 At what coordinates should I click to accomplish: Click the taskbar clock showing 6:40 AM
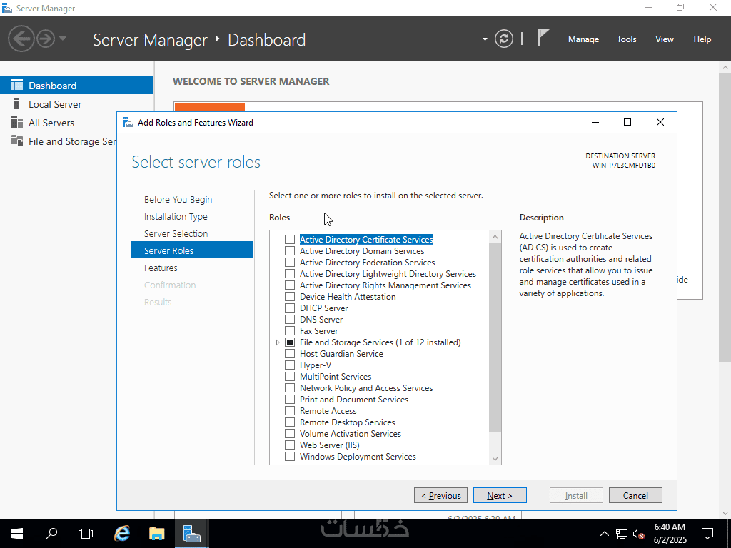click(x=670, y=534)
